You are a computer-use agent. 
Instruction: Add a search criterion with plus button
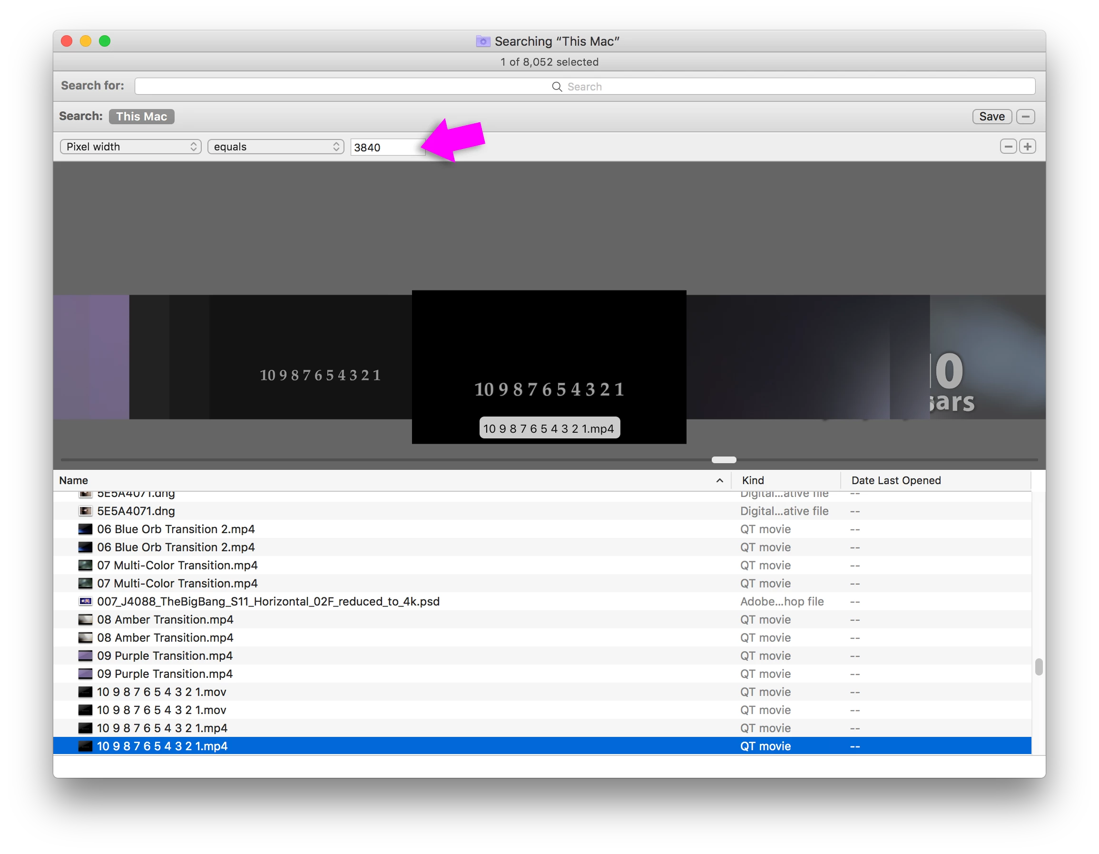[x=1027, y=147]
